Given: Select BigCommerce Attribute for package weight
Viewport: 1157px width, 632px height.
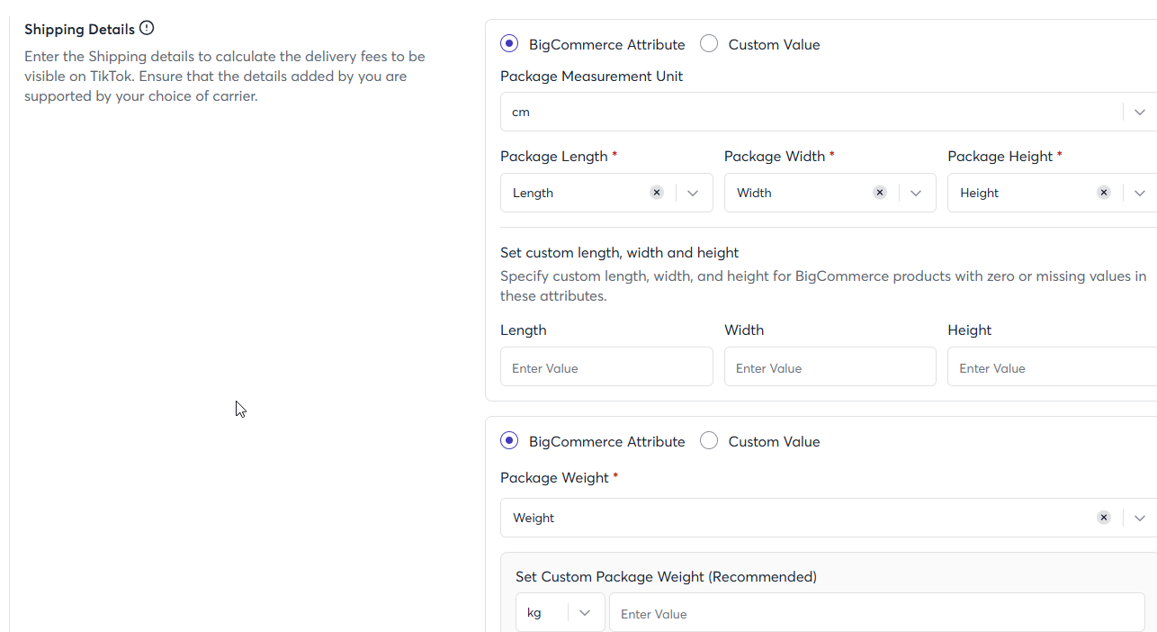Looking at the screenshot, I should click(x=509, y=441).
